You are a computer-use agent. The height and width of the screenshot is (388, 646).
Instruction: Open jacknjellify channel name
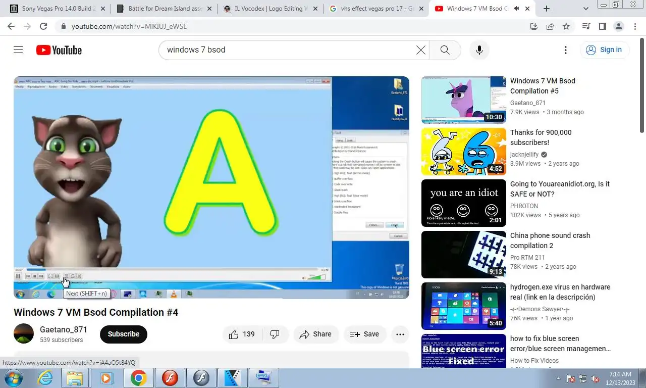click(x=524, y=155)
